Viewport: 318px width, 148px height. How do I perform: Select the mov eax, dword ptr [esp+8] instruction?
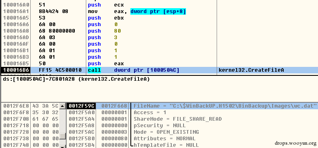159,11
